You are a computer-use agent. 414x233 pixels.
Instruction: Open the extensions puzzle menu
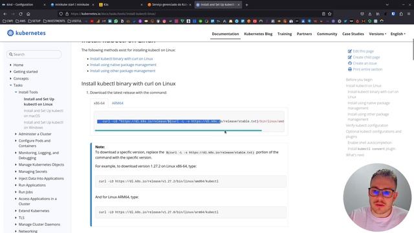[x=401, y=14]
